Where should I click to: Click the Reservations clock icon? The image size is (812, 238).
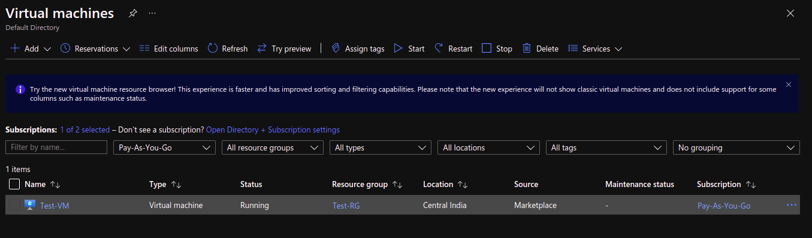65,49
